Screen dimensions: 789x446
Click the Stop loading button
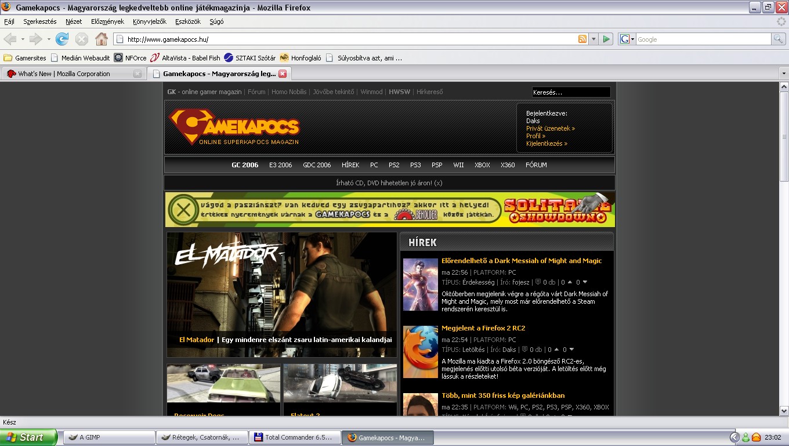coord(82,39)
